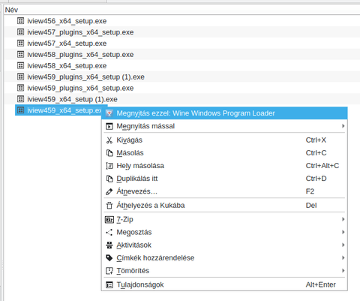Open with Wine Windows Program Loader
Screen dimensions: 360x301
click(x=224, y=113)
